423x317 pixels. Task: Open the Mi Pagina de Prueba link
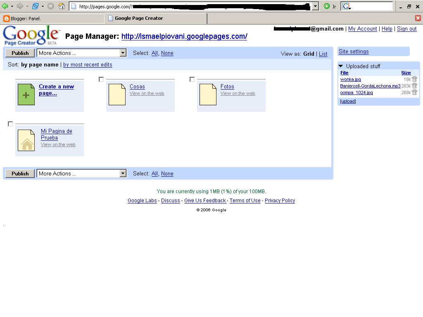click(x=56, y=134)
